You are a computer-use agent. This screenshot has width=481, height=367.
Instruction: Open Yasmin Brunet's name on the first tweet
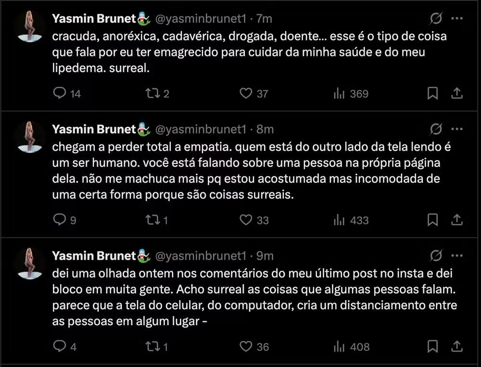click(94, 19)
